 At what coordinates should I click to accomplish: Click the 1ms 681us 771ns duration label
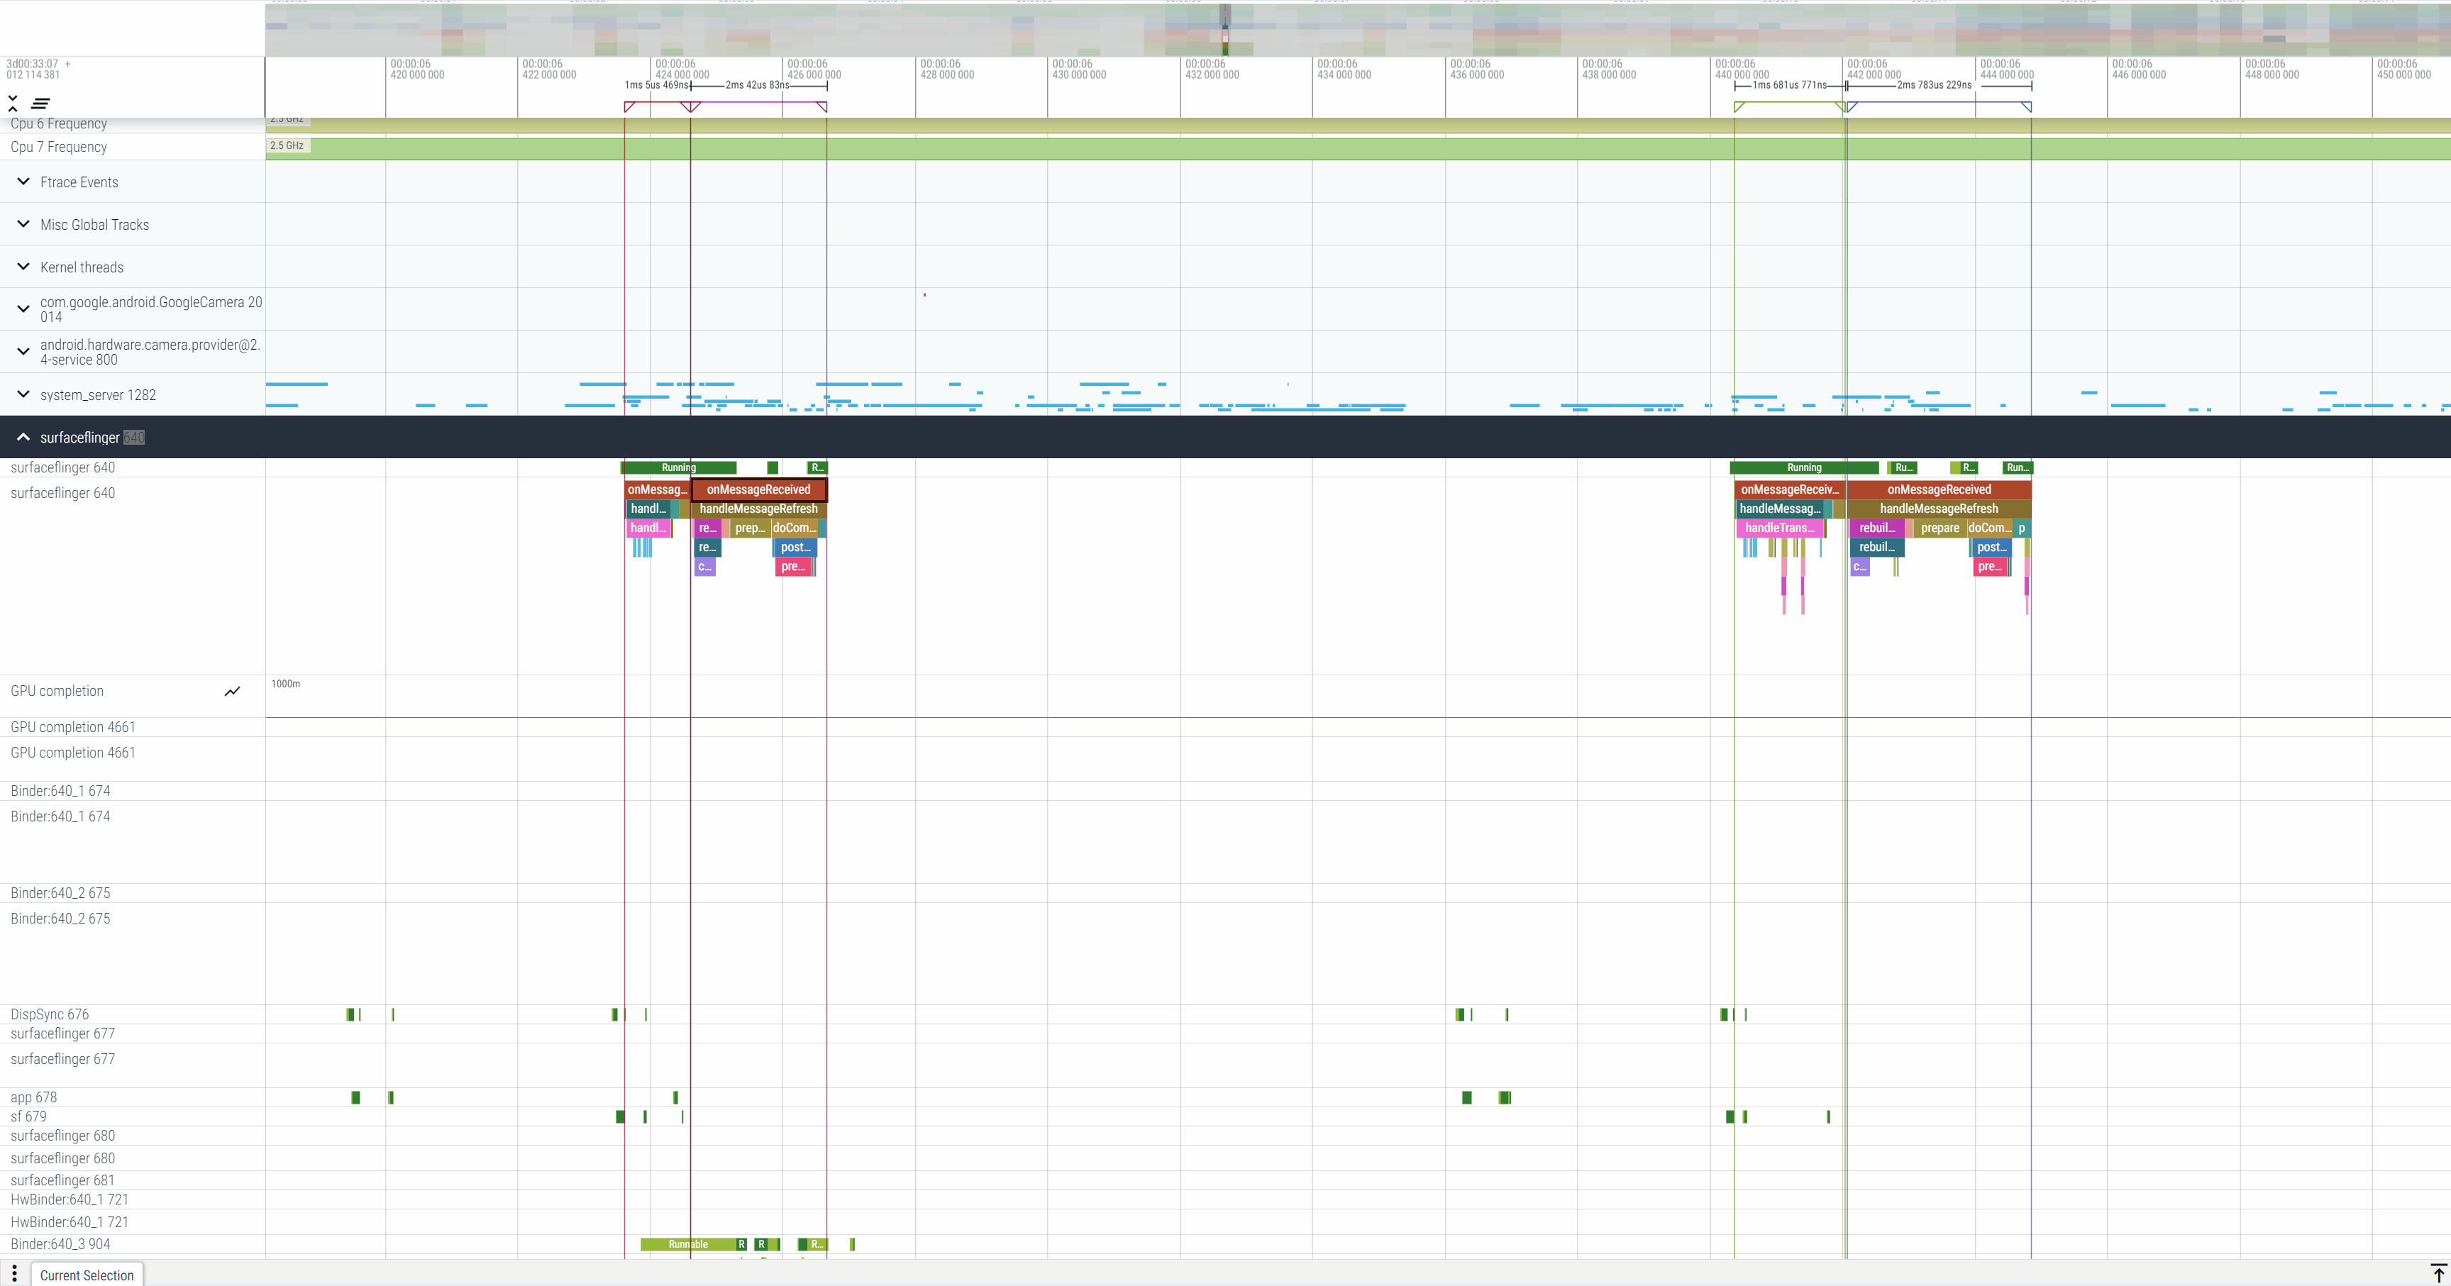coord(1789,84)
